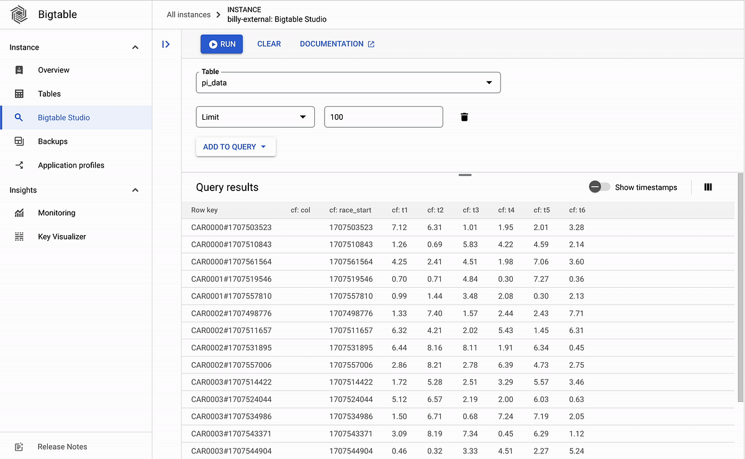Collapse the Instance section in the sidebar
This screenshot has width=745, height=459.
point(135,47)
